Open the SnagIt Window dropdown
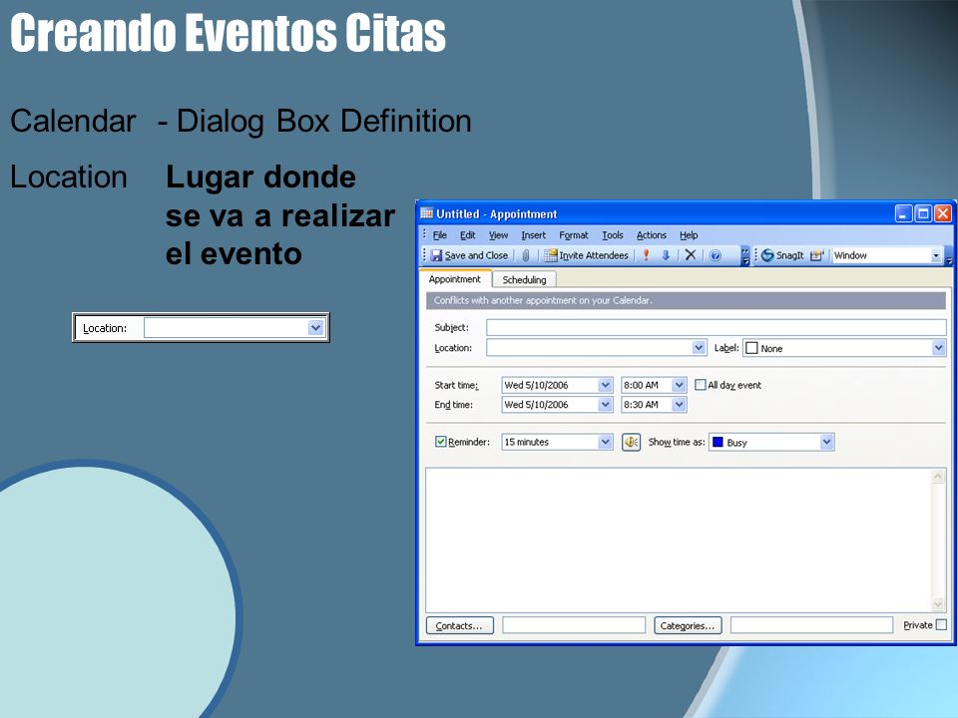This screenshot has height=718, width=958. tap(936, 255)
